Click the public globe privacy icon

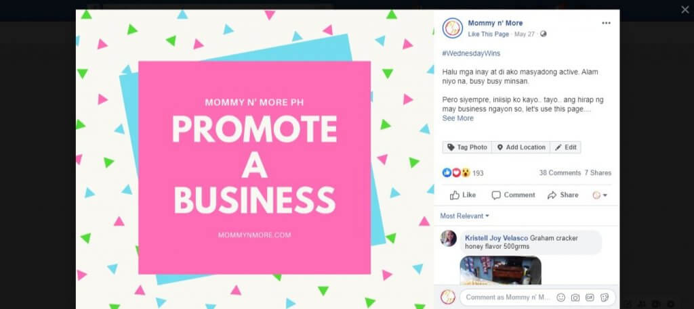544,34
